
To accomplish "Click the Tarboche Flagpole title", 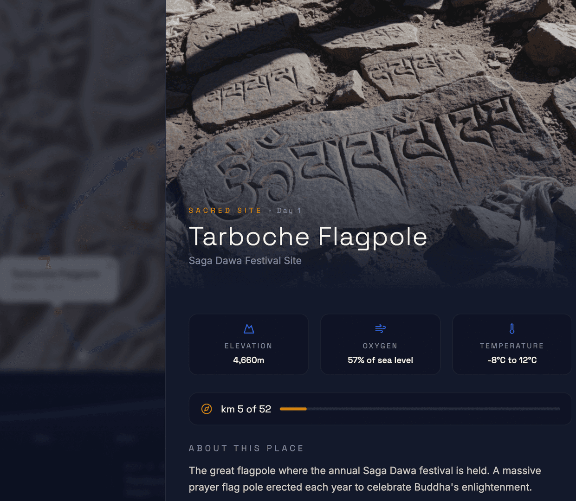I will 308,237.
